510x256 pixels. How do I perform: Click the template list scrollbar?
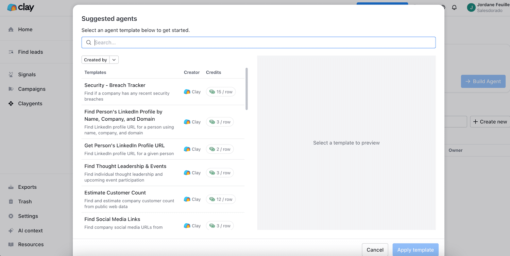(247, 89)
